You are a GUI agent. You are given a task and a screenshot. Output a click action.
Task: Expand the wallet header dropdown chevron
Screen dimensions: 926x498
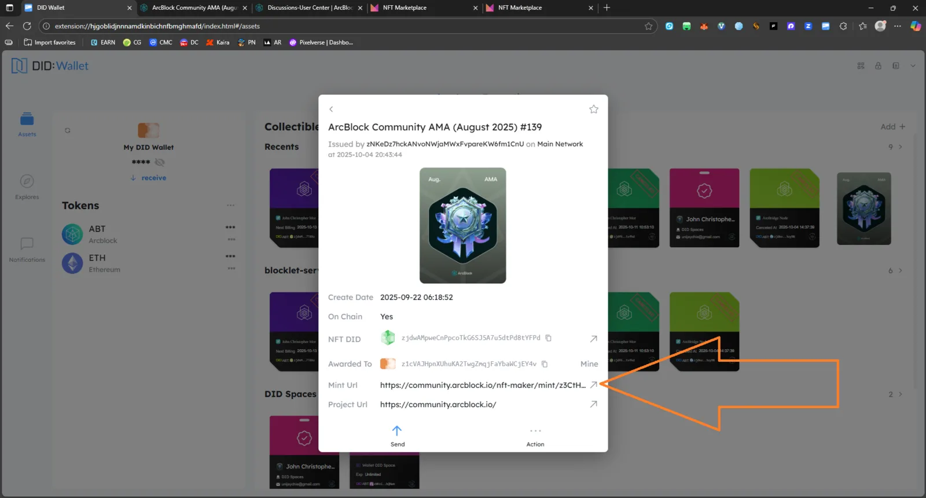[x=913, y=66]
